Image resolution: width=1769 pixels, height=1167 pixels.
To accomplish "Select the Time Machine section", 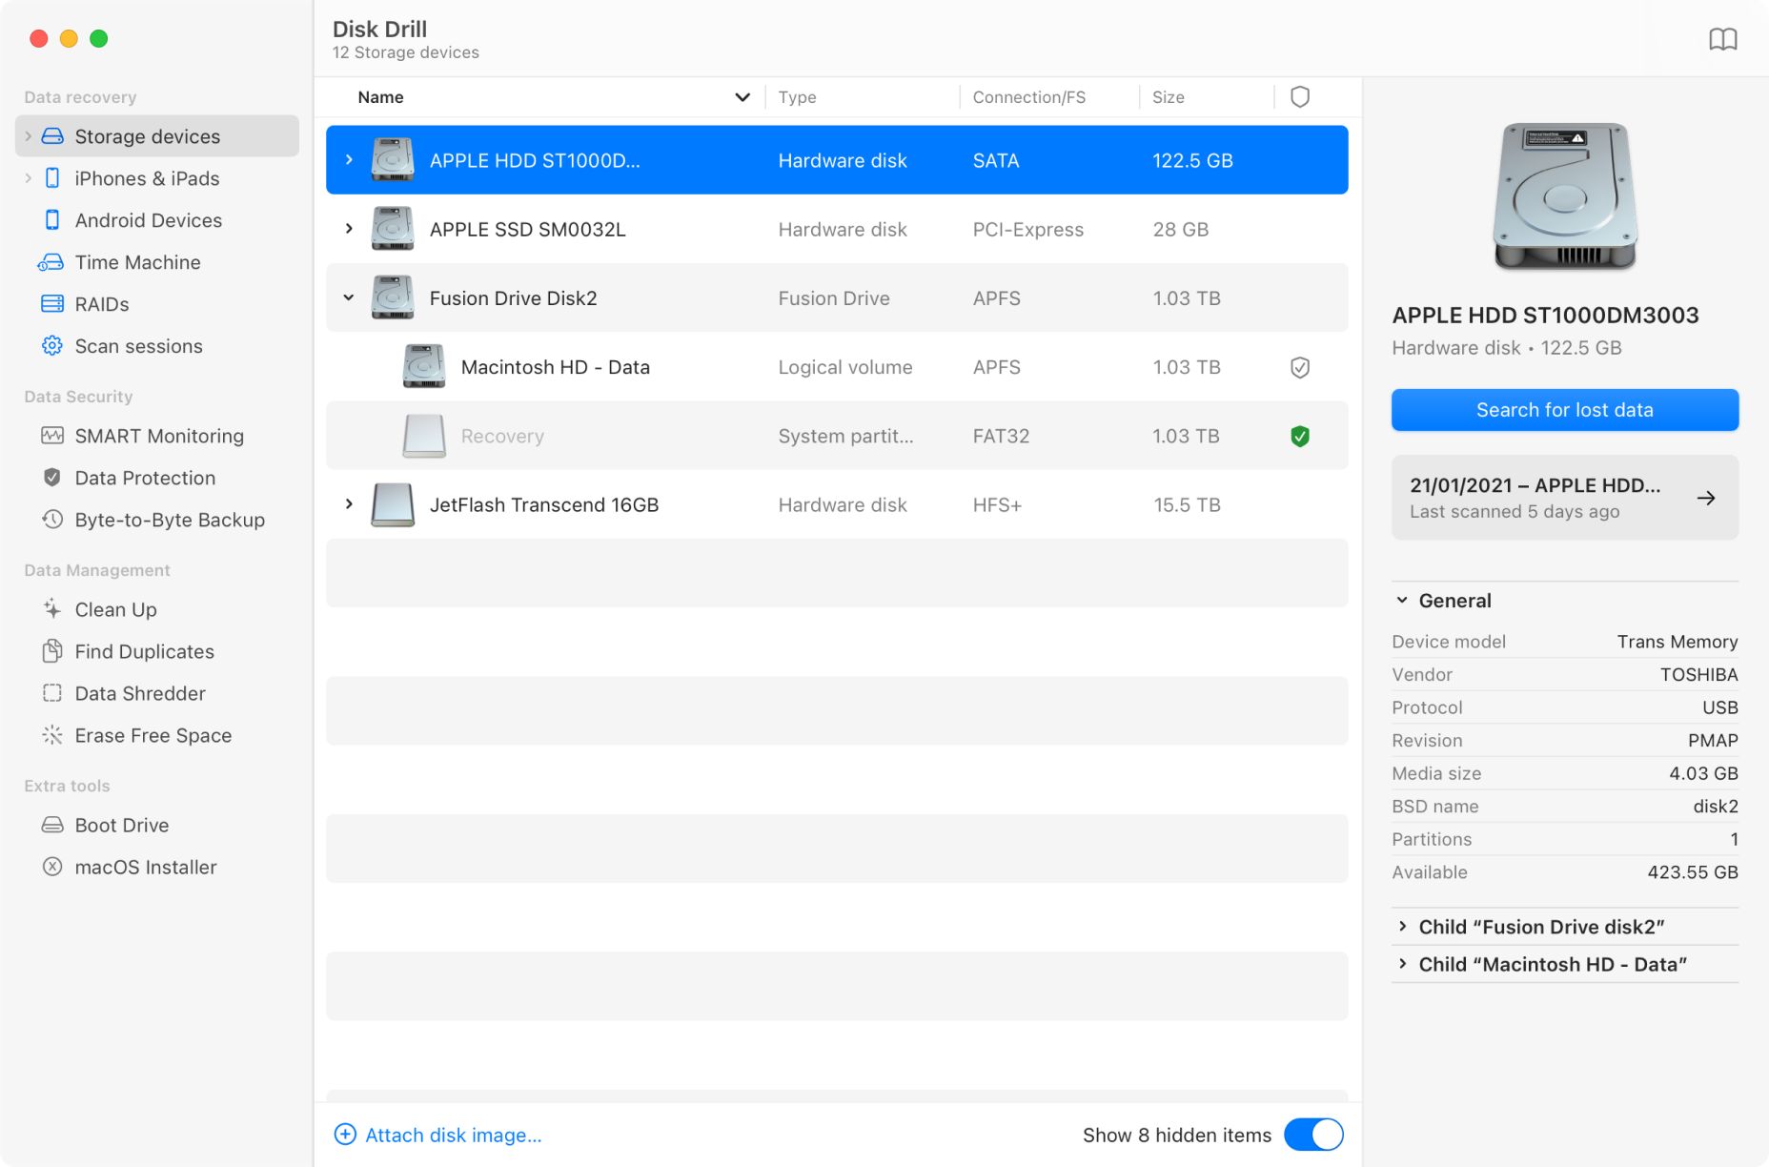I will click(x=138, y=262).
